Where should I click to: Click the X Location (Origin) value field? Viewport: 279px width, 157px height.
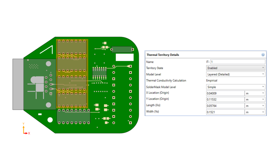pyautogui.click(x=225, y=93)
